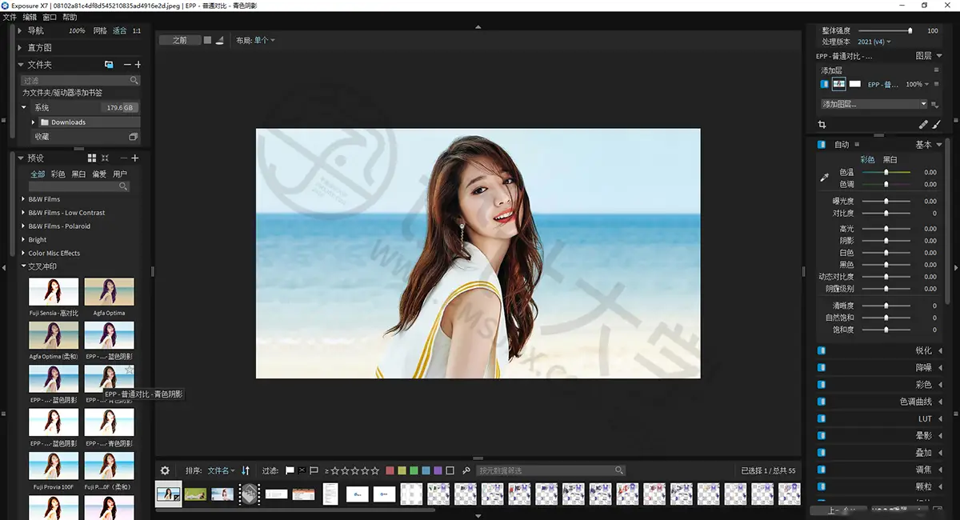Switch basic panel to 黑白 mode

(x=890, y=159)
